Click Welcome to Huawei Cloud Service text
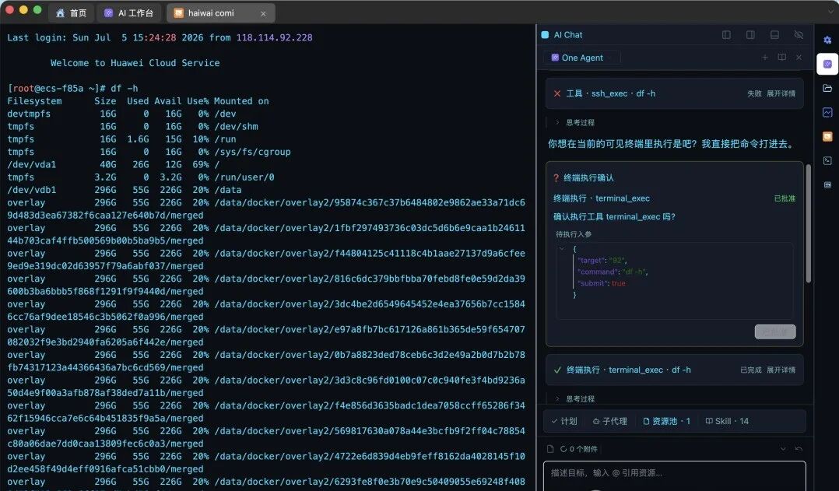The width and height of the screenshot is (839, 491). click(x=135, y=63)
